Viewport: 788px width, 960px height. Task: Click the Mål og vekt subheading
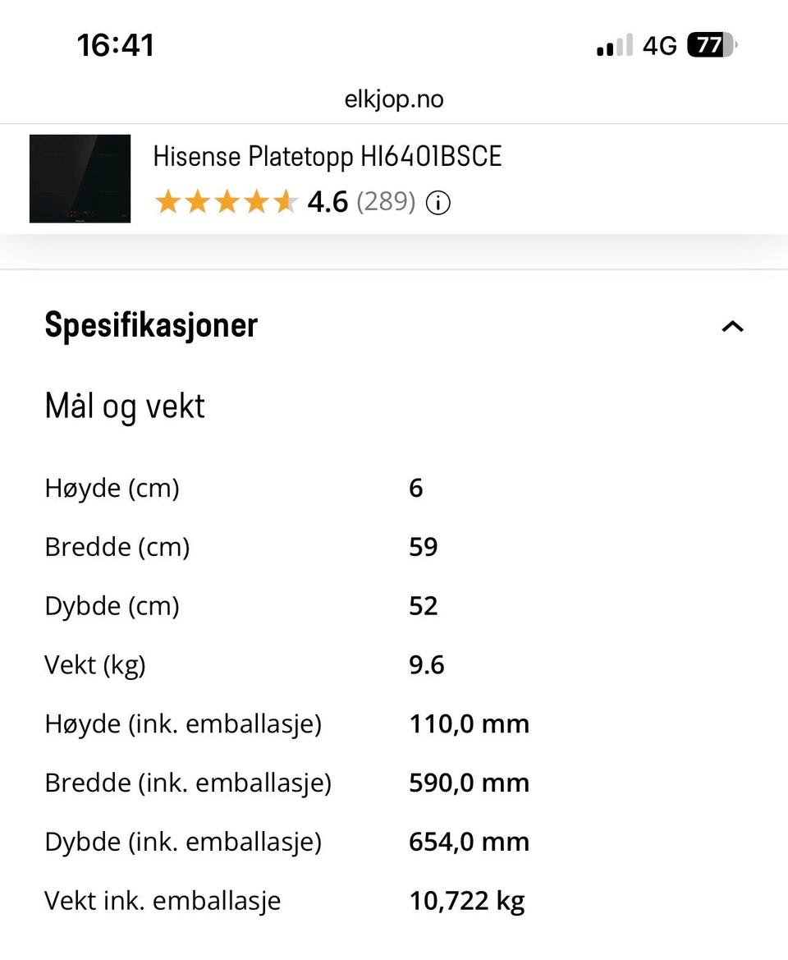(125, 407)
